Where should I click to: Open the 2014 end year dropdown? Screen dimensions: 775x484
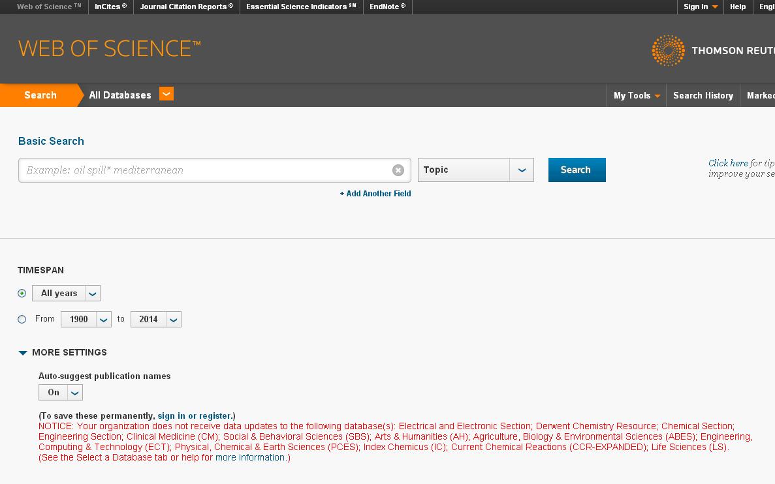(173, 320)
